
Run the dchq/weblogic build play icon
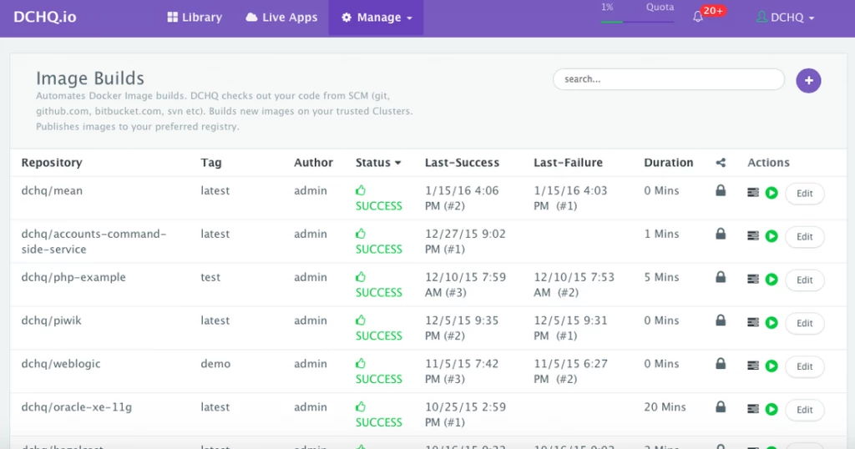(x=771, y=366)
